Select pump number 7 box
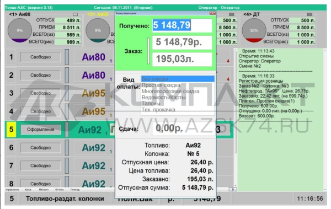Screen dimensions: 331x209 coord(11,166)
